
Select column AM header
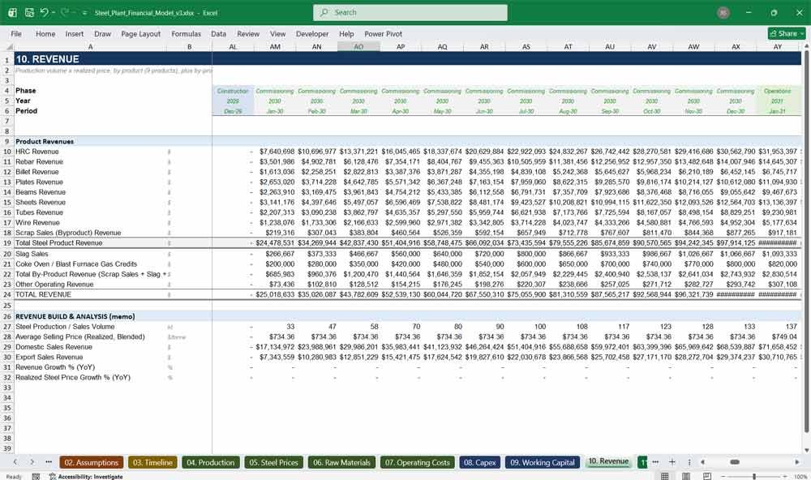275,46
